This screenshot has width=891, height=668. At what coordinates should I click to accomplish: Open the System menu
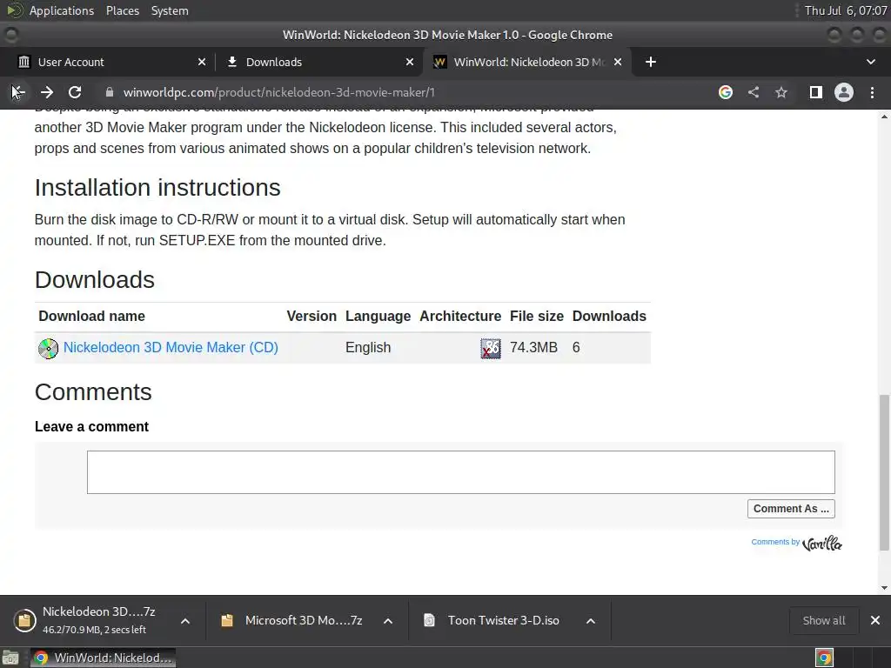pos(170,10)
